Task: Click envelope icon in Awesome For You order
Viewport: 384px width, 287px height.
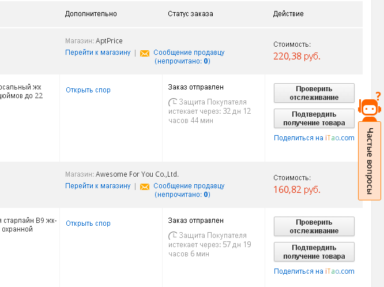Action: [x=145, y=187]
